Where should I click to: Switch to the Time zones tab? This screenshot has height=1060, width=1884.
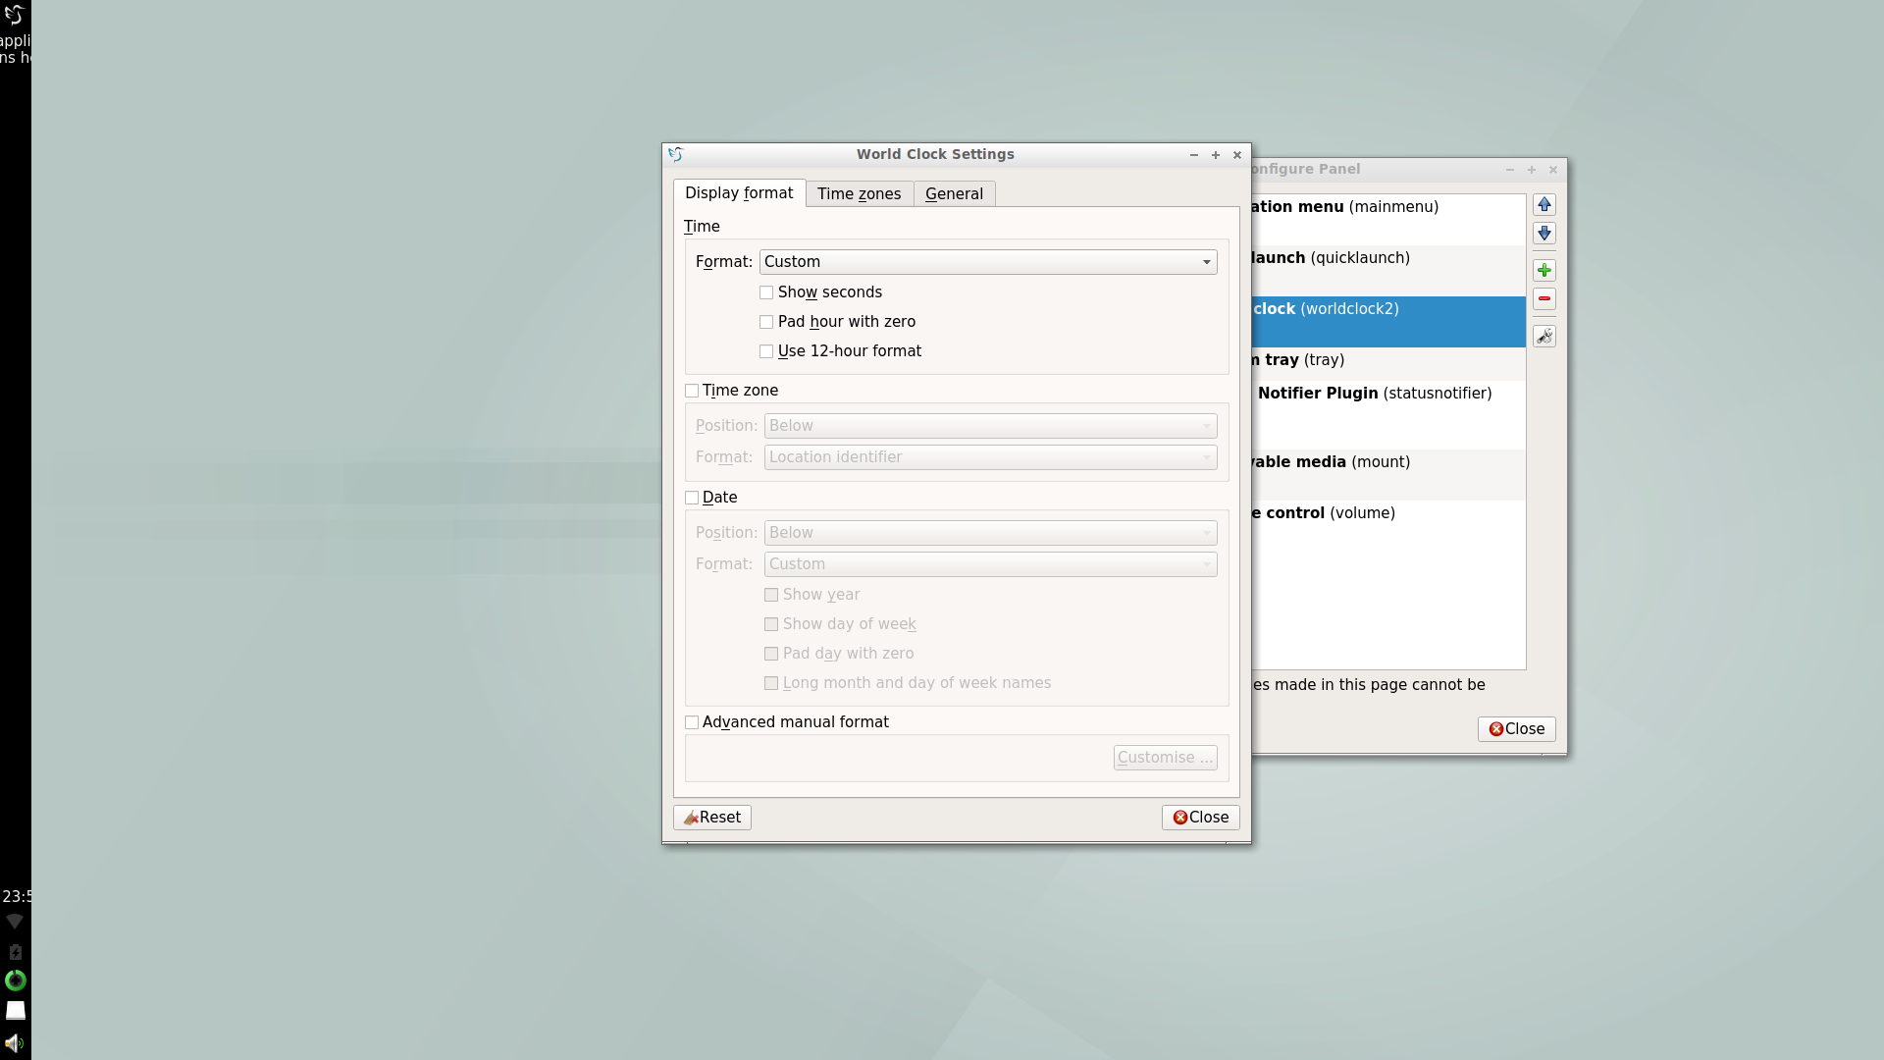[859, 193]
